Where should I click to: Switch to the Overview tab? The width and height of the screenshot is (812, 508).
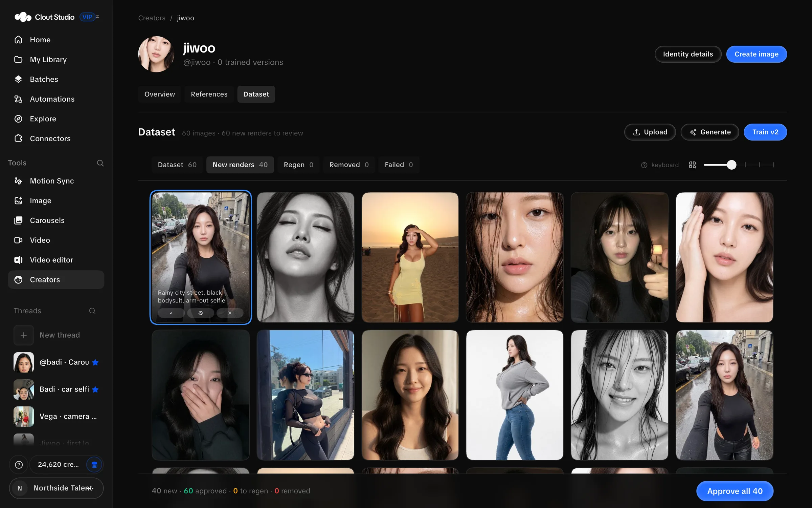[160, 94]
